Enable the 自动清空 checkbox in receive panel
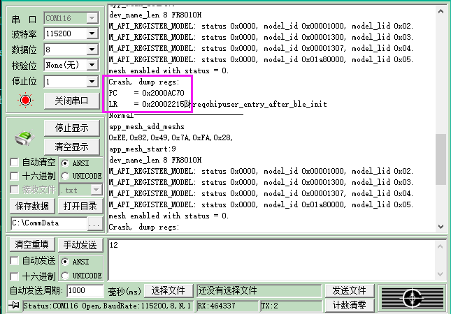The height and width of the screenshot is (314, 451). [x=15, y=163]
